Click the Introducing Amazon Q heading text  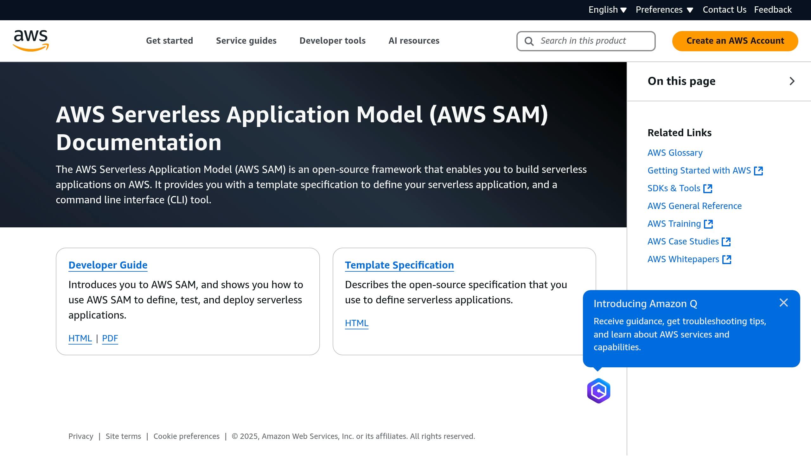645,304
